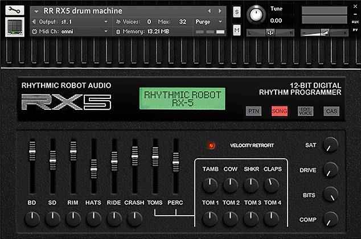Click the CAS cassette button
Image resolution: width=361 pixels, height=239 pixels.
[x=331, y=112]
